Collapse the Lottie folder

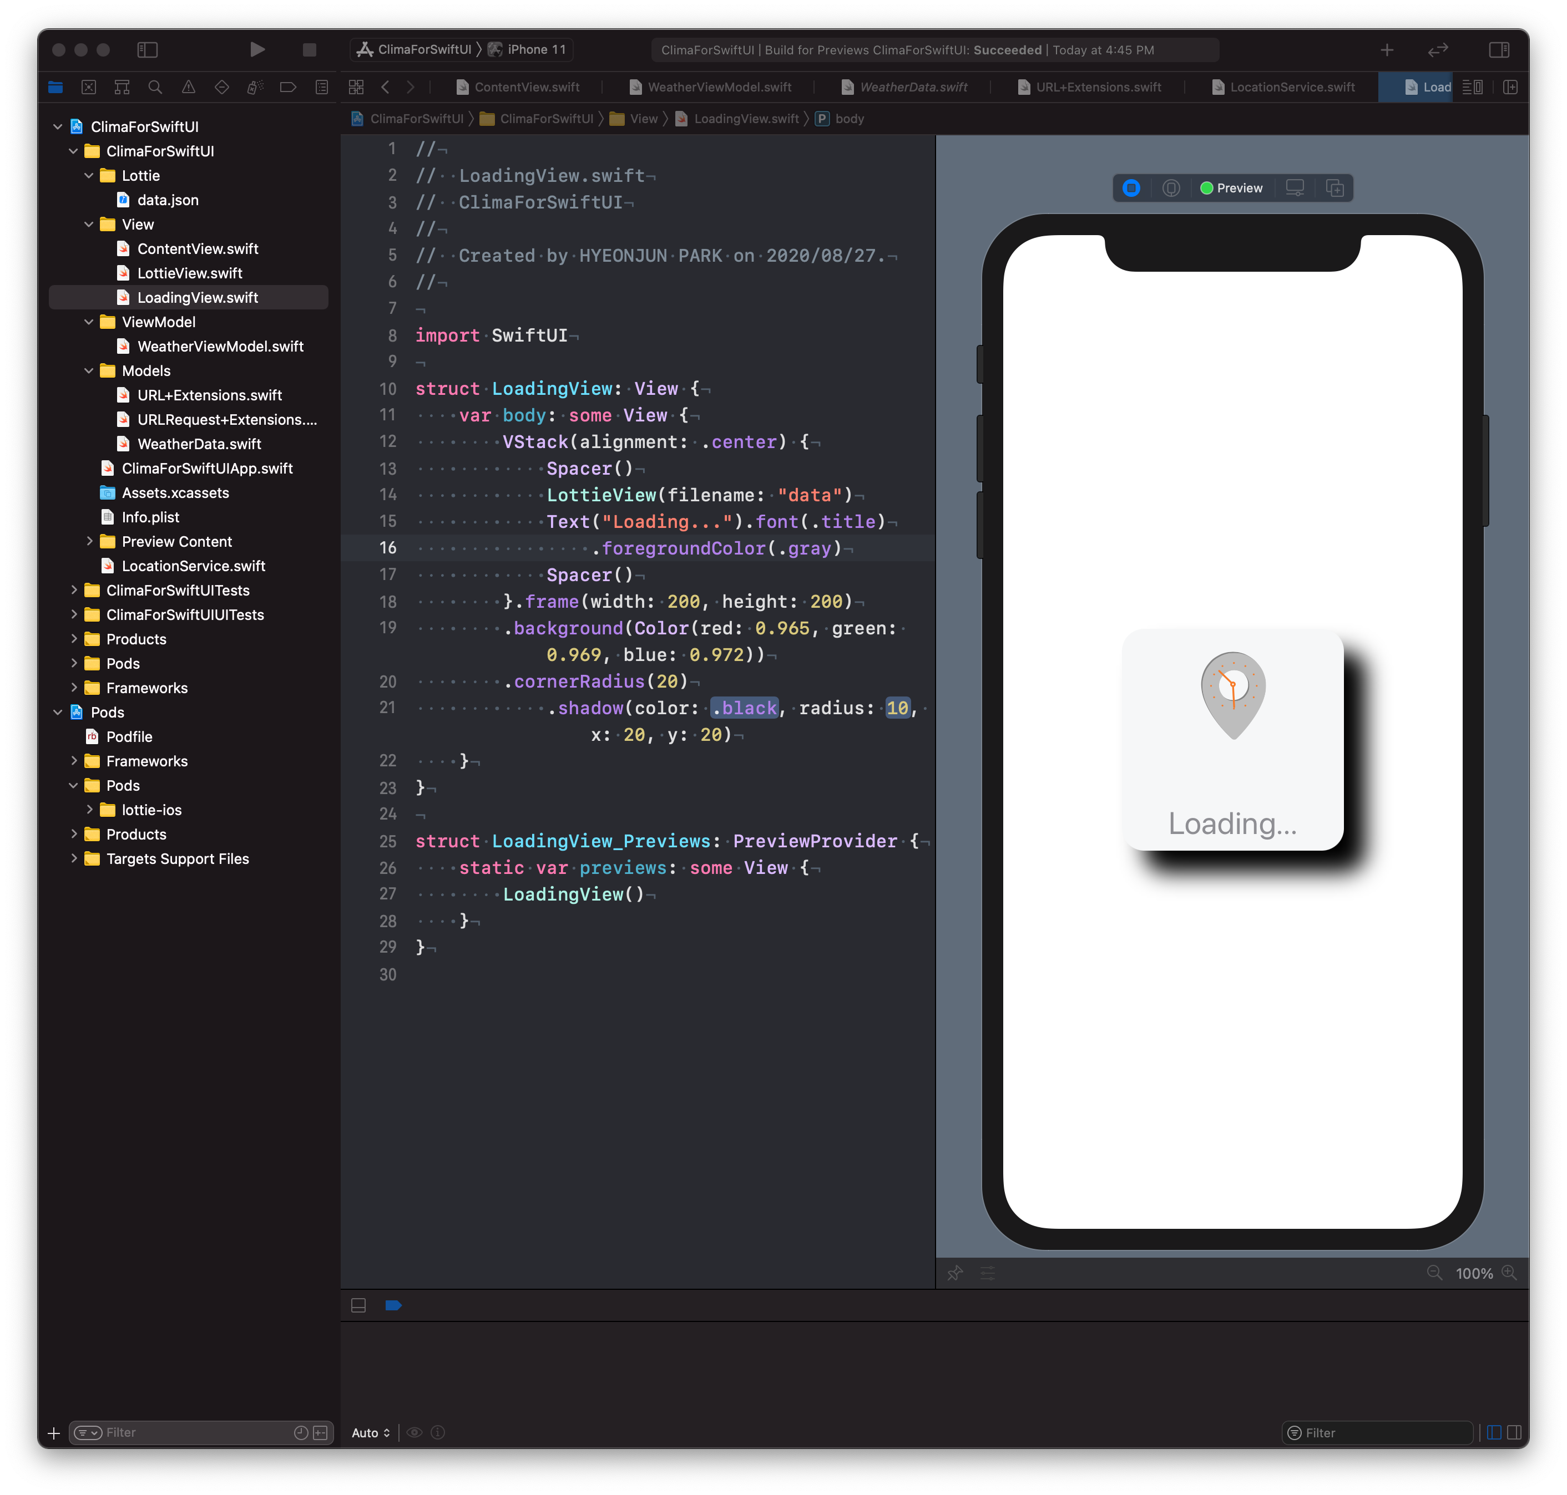tap(89, 175)
